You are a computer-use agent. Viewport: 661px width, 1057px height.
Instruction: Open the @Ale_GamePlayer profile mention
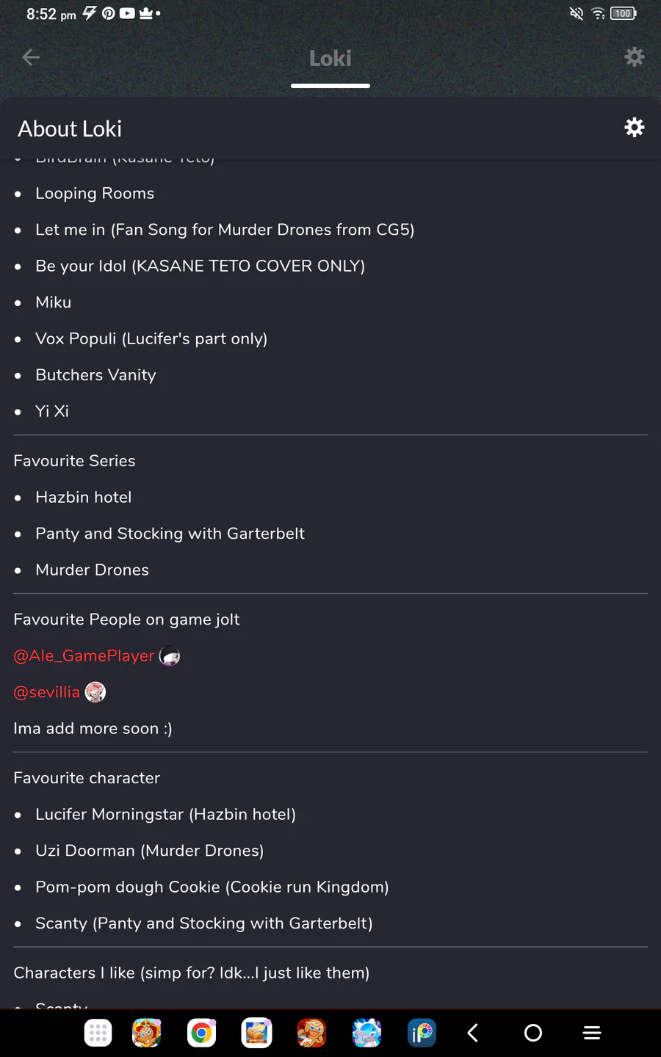click(84, 655)
